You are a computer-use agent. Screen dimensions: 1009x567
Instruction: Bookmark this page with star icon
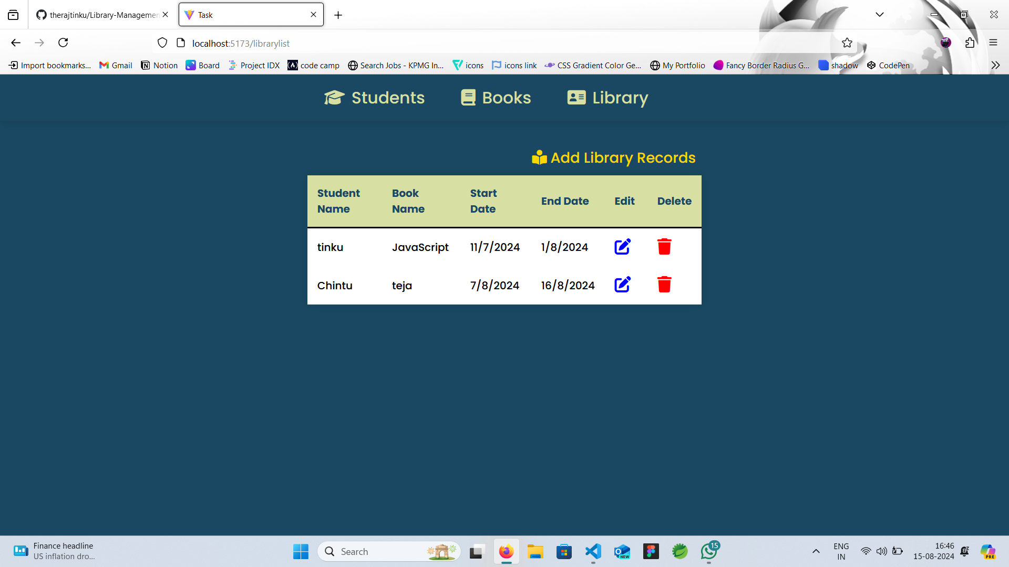point(847,43)
